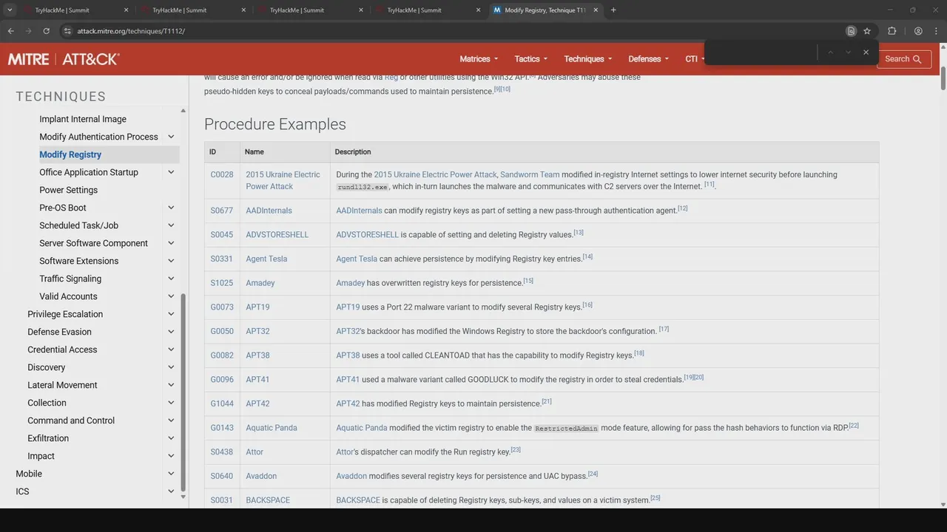Image resolution: width=947 pixels, height=532 pixels.
Task: Expand the Lateral Movement chevron
Action: (171, 385)
